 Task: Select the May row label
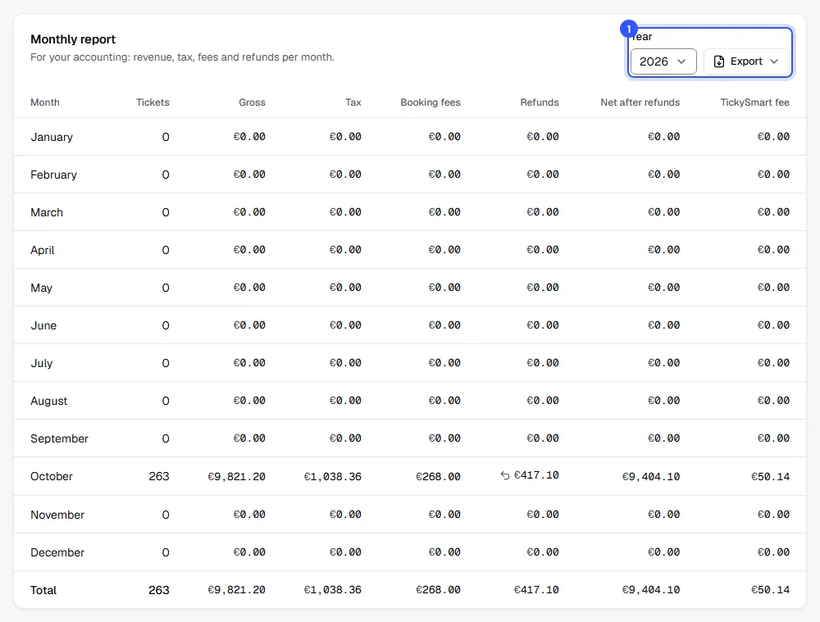click(x=41, y=288)
